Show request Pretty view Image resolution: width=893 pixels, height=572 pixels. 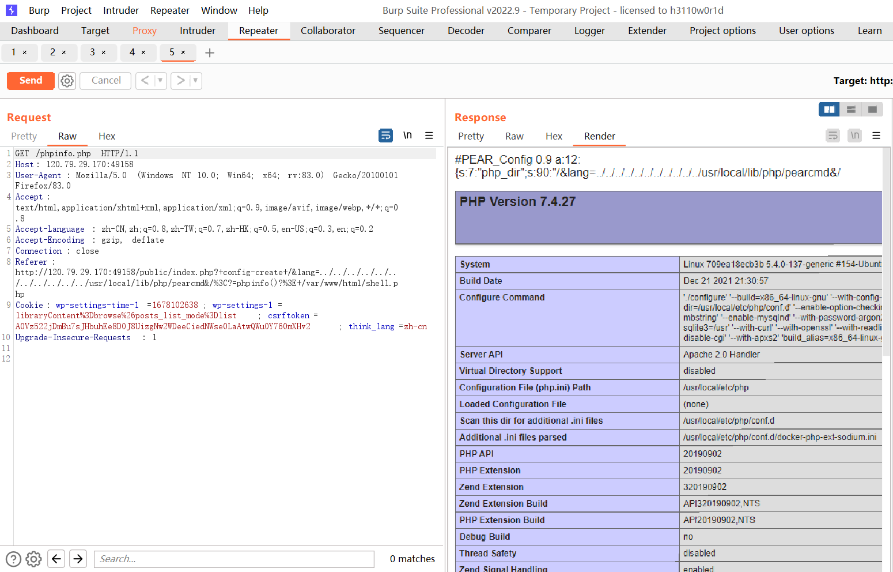pos(24,136)
